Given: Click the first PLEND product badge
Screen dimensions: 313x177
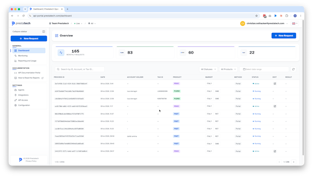Looking at the screenshot, I should [x=177, y=91].
